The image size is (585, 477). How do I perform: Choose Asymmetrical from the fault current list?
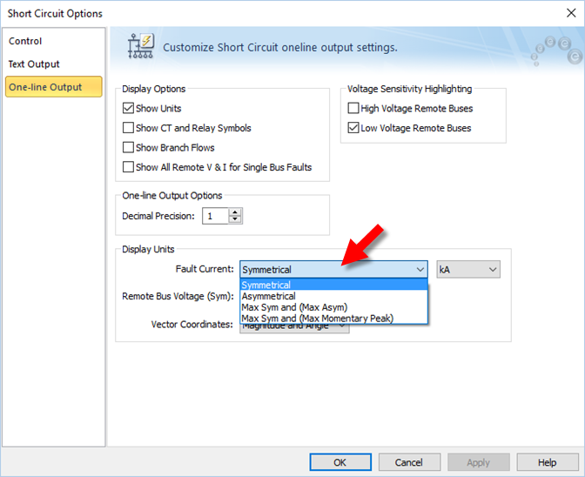[x=269, y=297]
